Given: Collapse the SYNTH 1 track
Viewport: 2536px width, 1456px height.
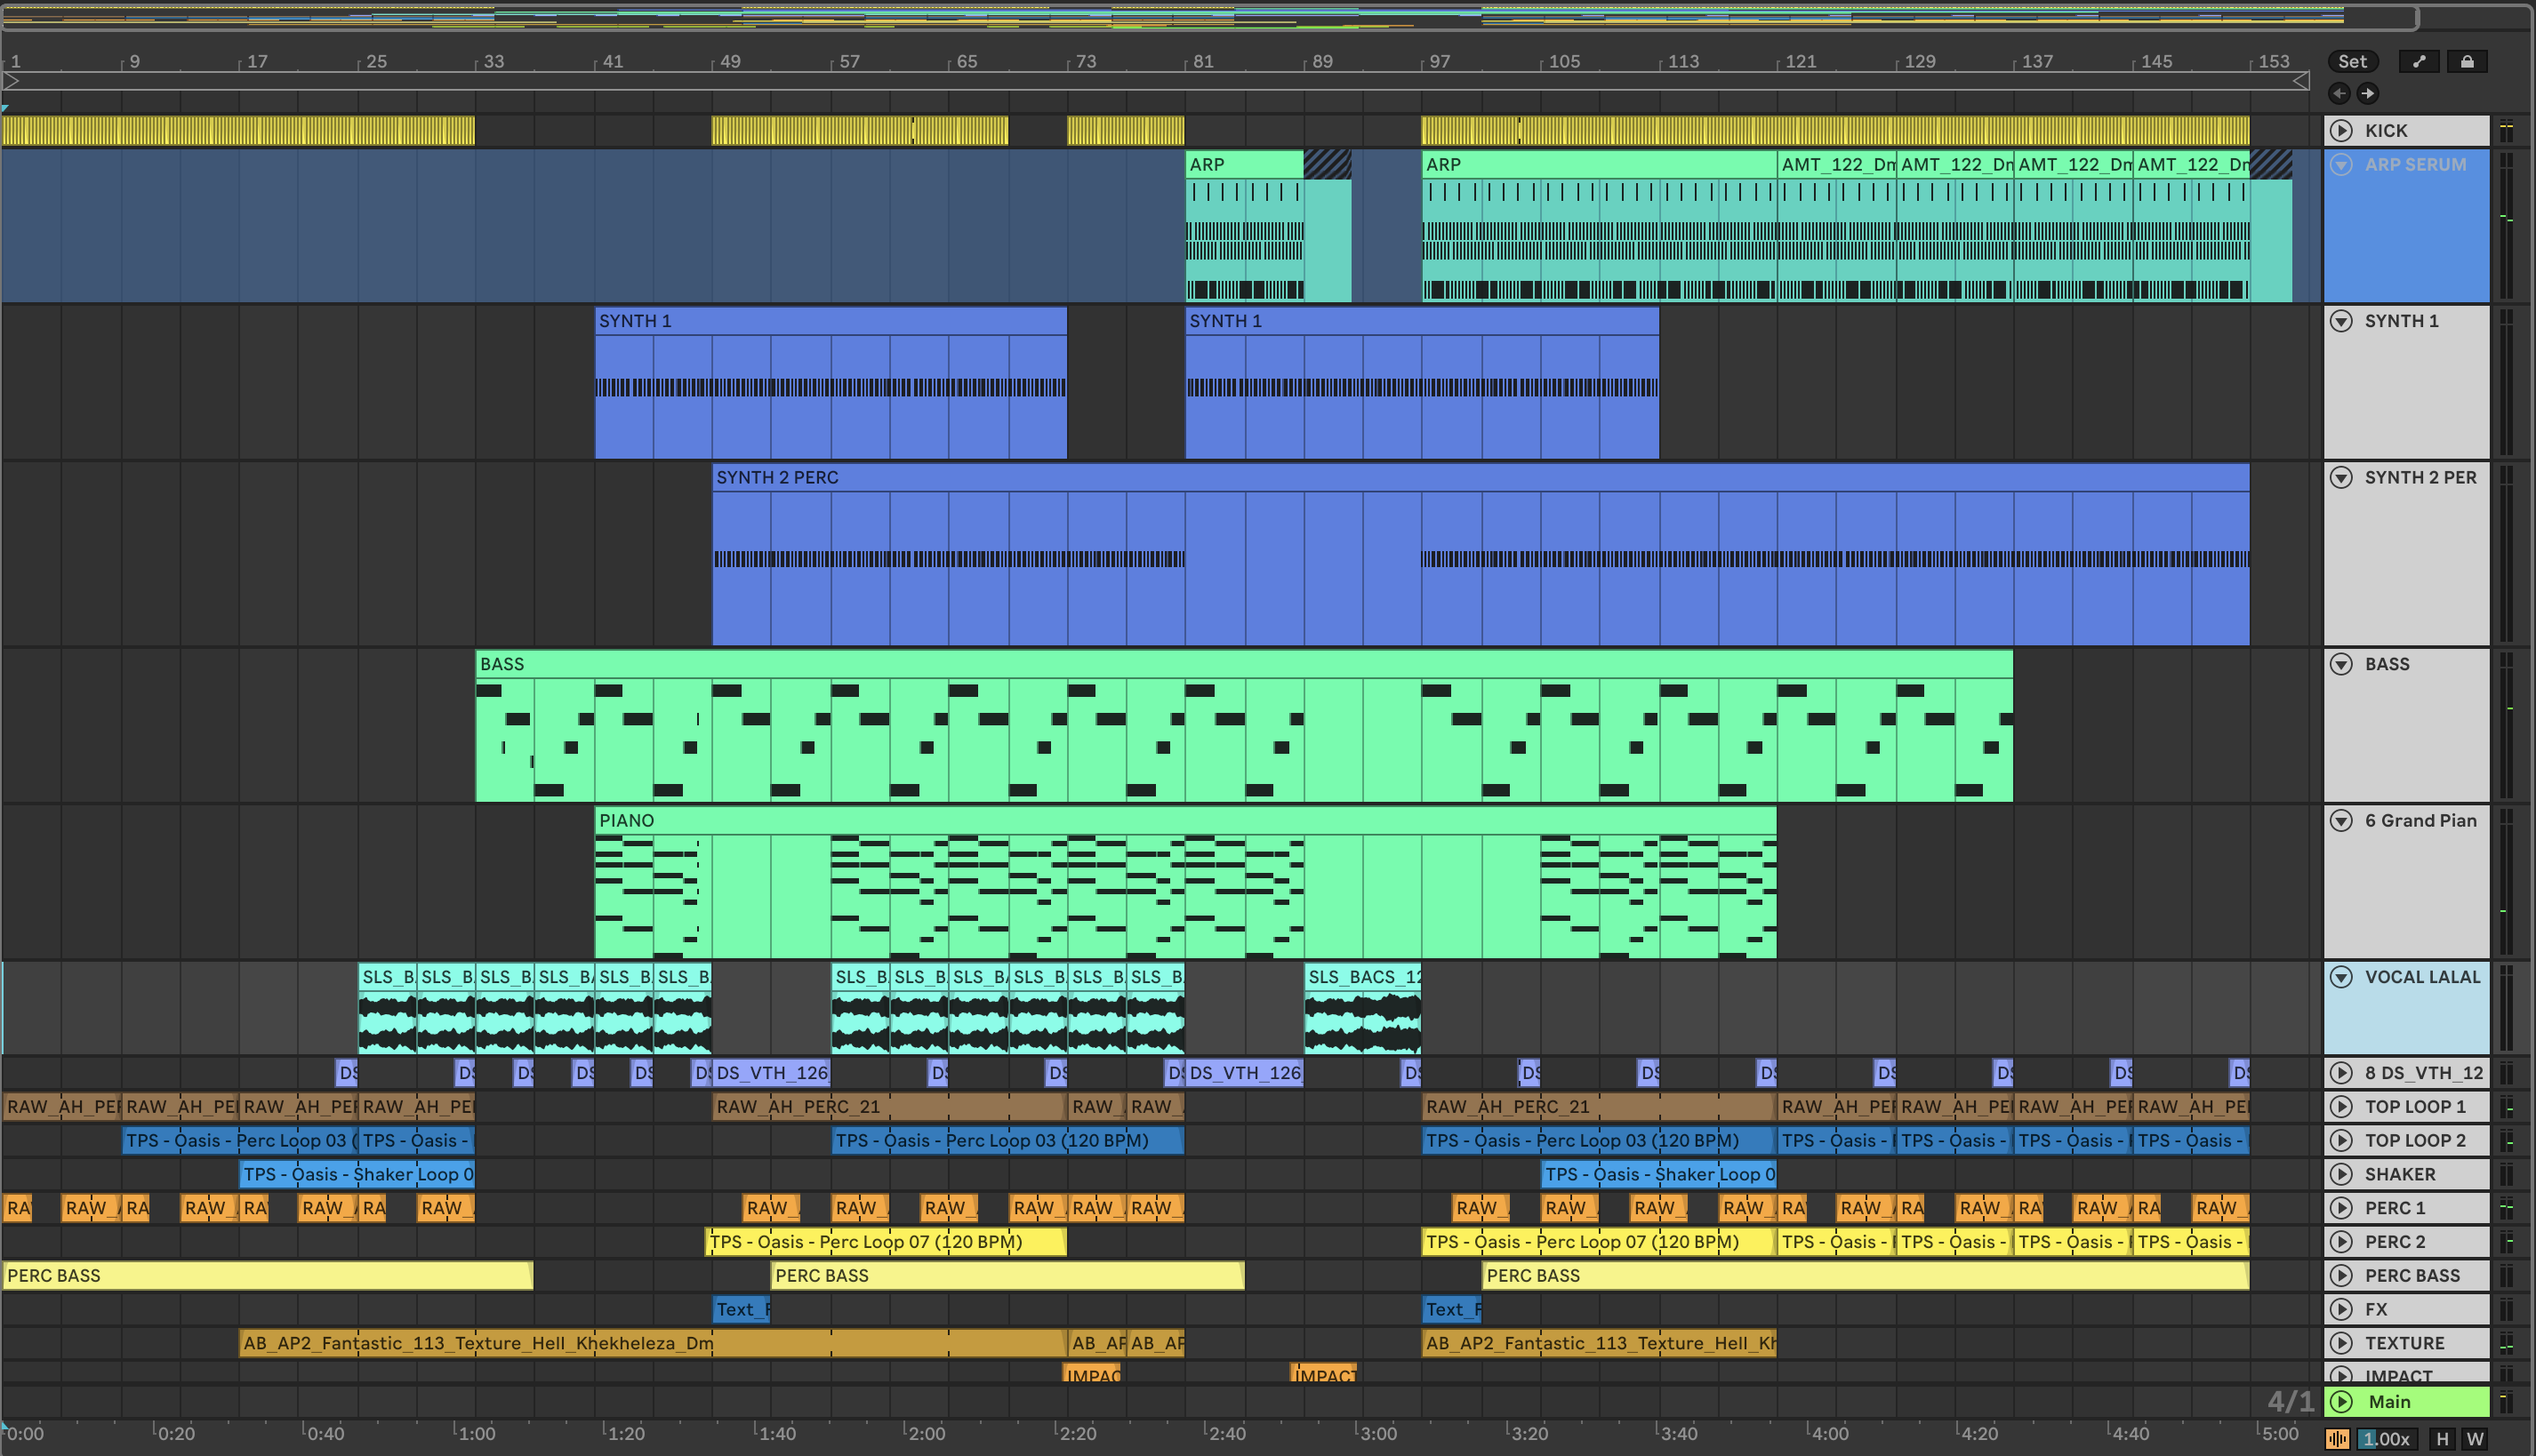Looking at the screenshot, I should click(2342, 321).
